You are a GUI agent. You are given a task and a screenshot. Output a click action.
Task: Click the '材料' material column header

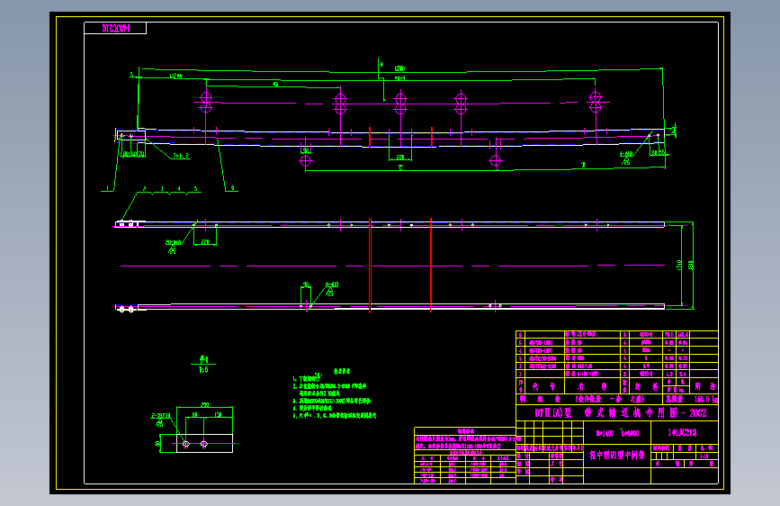click(646, 386)
